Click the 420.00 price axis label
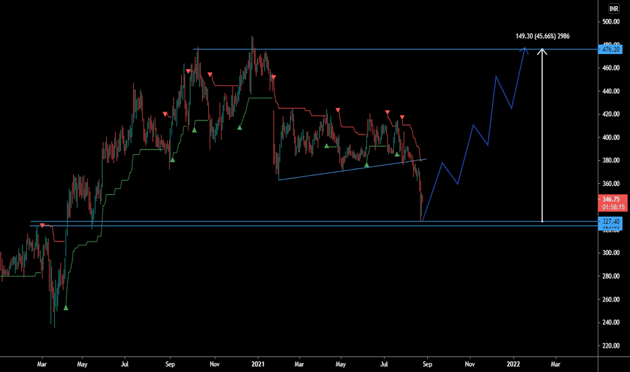Image resolution: width=630 pixels, height=372 pixels. point(610,114)
